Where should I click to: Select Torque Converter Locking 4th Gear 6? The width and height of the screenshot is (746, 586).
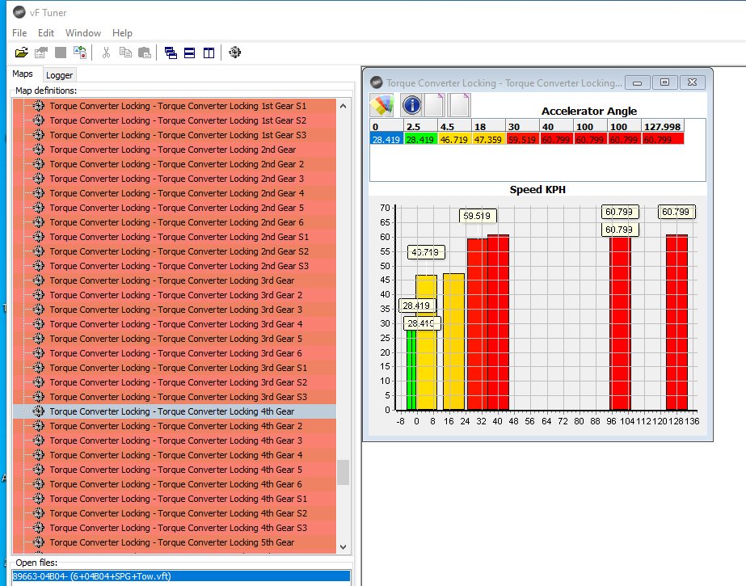pos(176,484)
